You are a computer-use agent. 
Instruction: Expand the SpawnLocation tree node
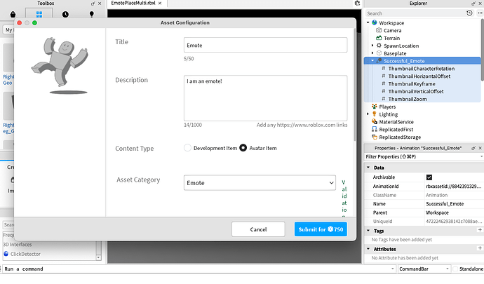pyautogui.click(x=372, y=46)
